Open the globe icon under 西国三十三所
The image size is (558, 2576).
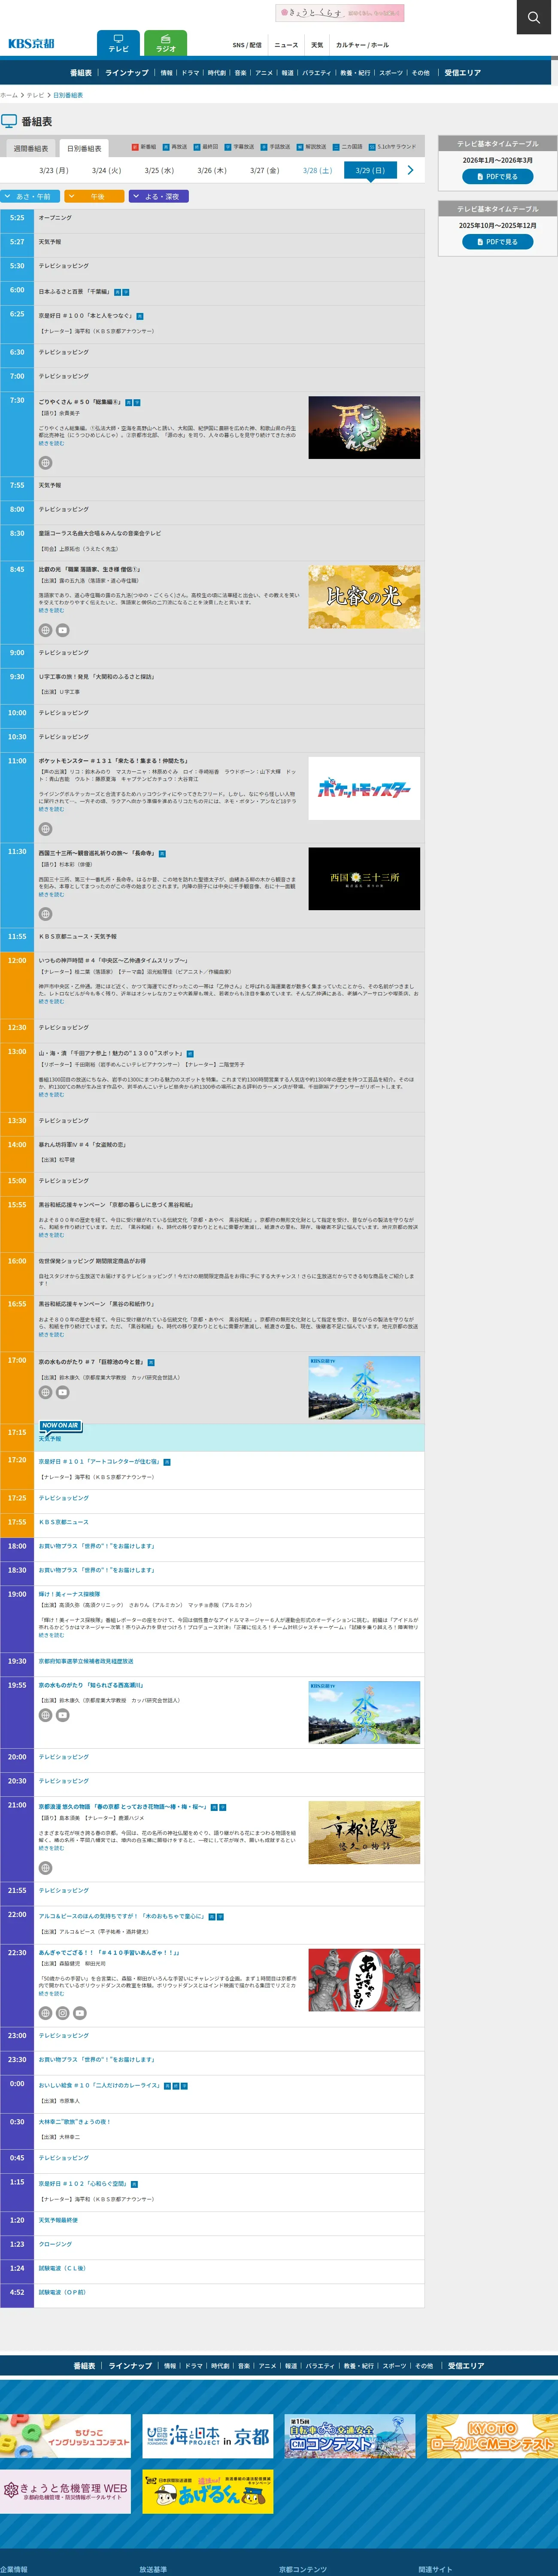click(x=45, y=914)
